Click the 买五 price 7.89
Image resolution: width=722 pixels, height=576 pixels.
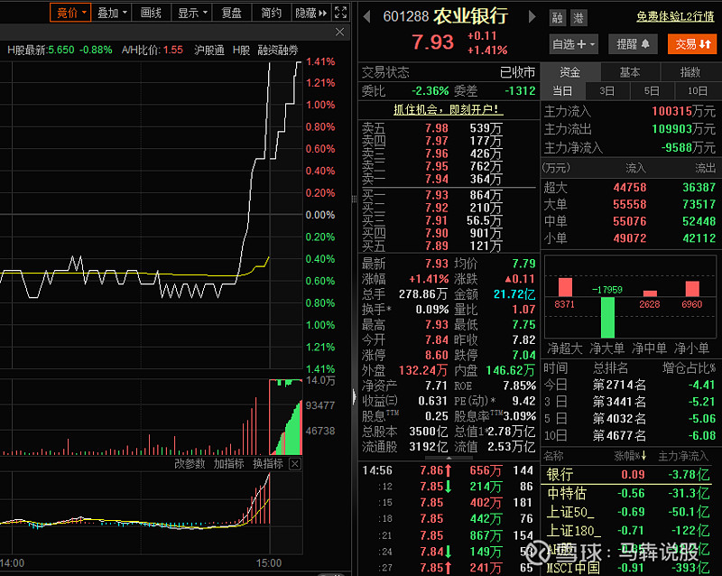click(x=437, y=246)
